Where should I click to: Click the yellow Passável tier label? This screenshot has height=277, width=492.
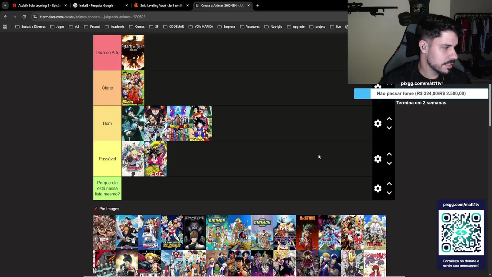click(107, 159)
